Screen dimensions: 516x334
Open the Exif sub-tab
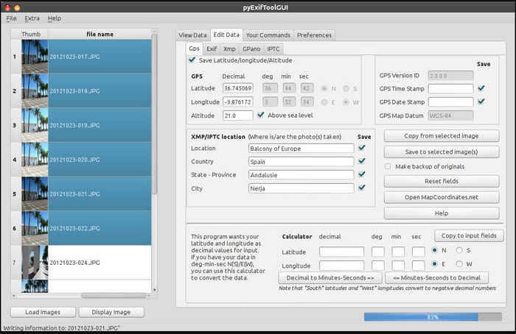[212, 49]
